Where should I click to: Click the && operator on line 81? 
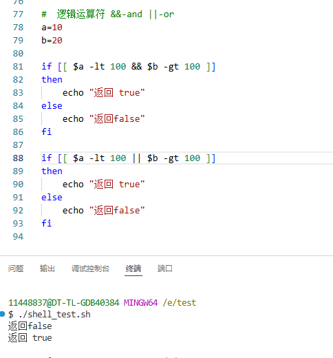point(136,67)
